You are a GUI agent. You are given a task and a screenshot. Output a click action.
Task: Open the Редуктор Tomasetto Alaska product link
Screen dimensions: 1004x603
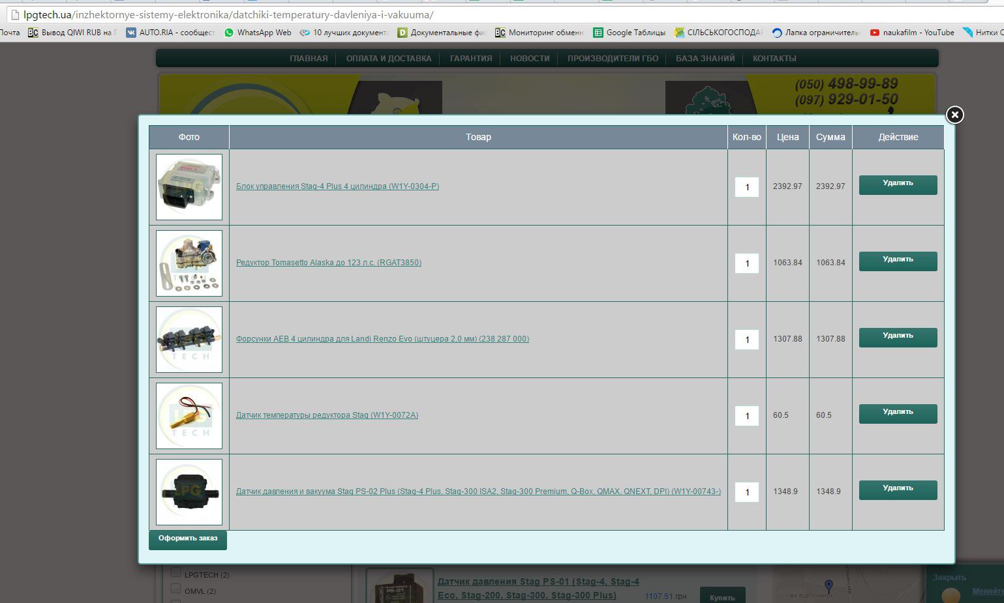pos(328,263)
